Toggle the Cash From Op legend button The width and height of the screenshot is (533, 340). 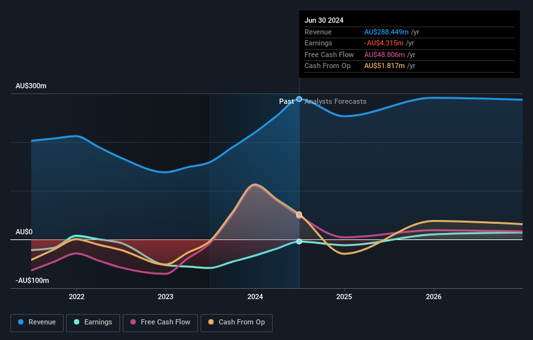[x=236, y=322]
